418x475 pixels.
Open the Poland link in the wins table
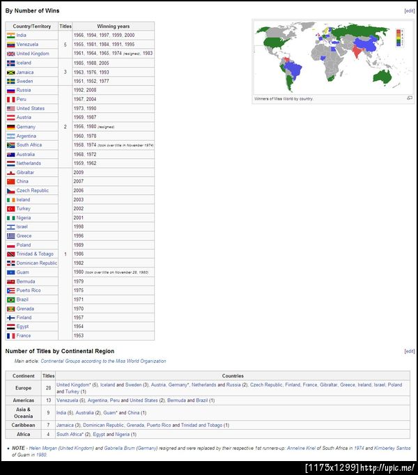tap(24, 245)
